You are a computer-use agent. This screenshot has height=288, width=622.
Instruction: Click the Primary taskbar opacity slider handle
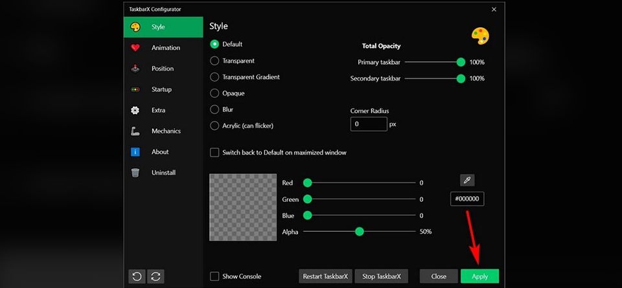click(461, 62)
